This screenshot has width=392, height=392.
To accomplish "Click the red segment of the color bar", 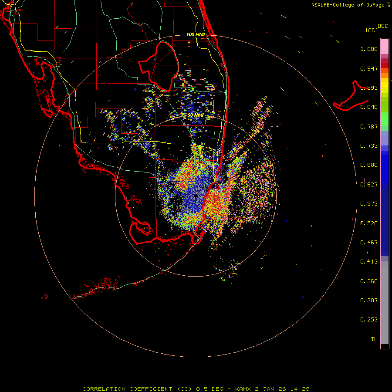I will click(x=385, y=65).
